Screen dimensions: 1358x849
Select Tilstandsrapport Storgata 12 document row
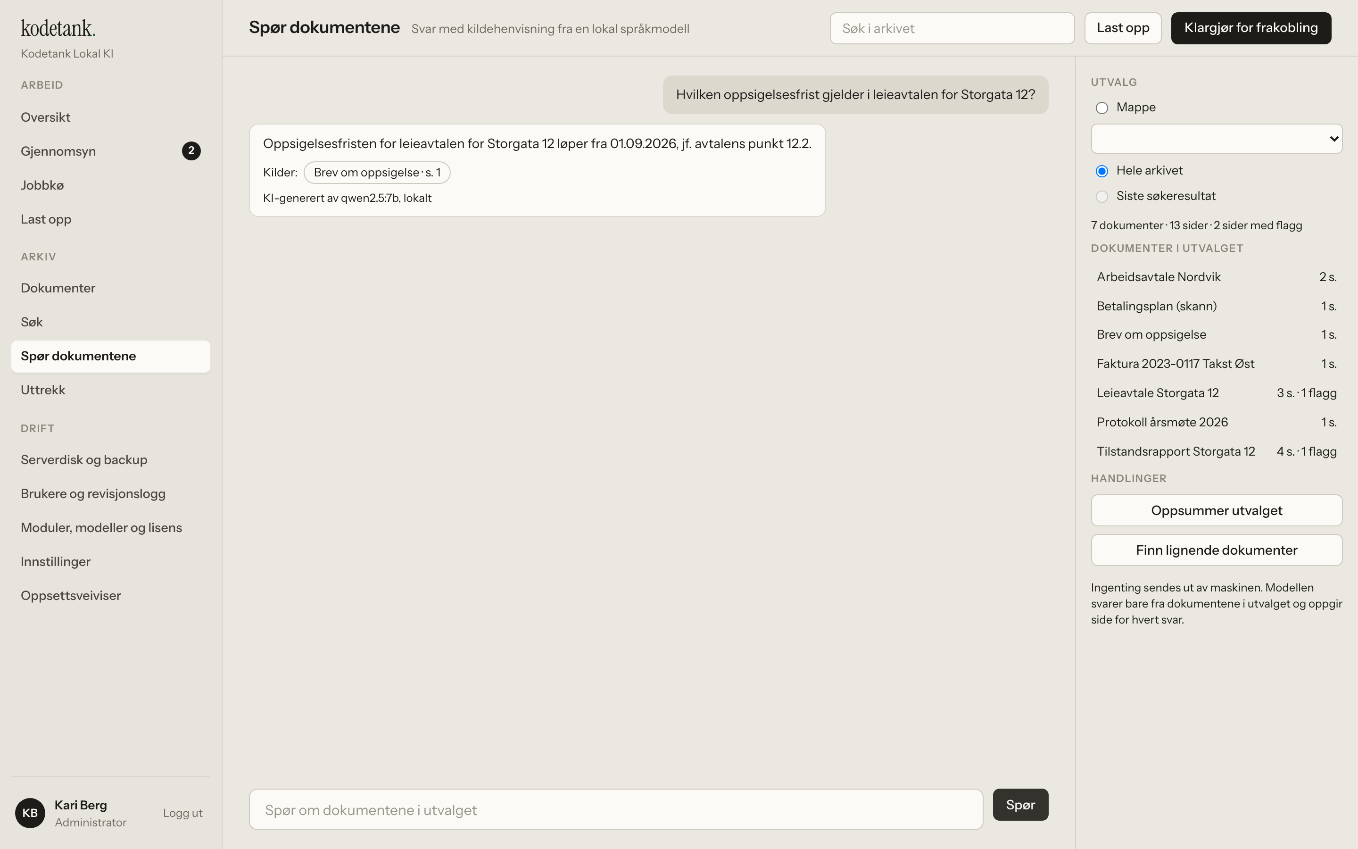point(1216,451)
